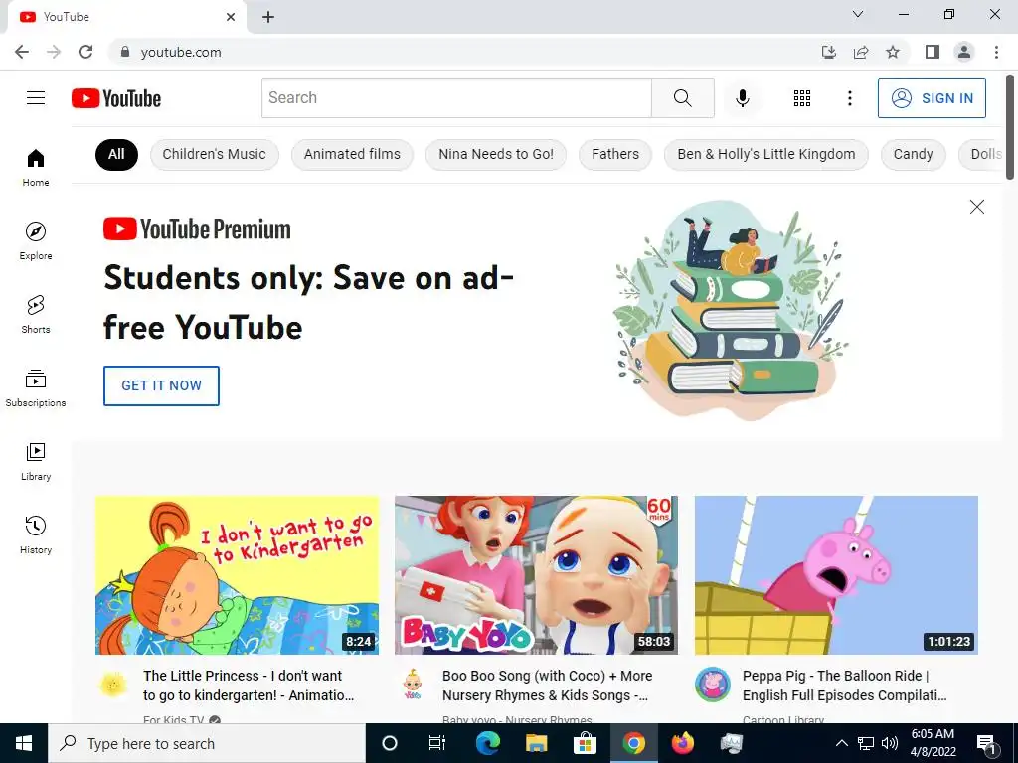The width and height of the screenshot is (1018, 763).
Task: Open the Cartoon Library channel avatar
Action: (712, 685)
